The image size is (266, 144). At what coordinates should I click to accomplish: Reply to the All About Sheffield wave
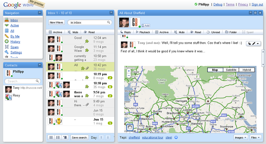tap(126, 32)
